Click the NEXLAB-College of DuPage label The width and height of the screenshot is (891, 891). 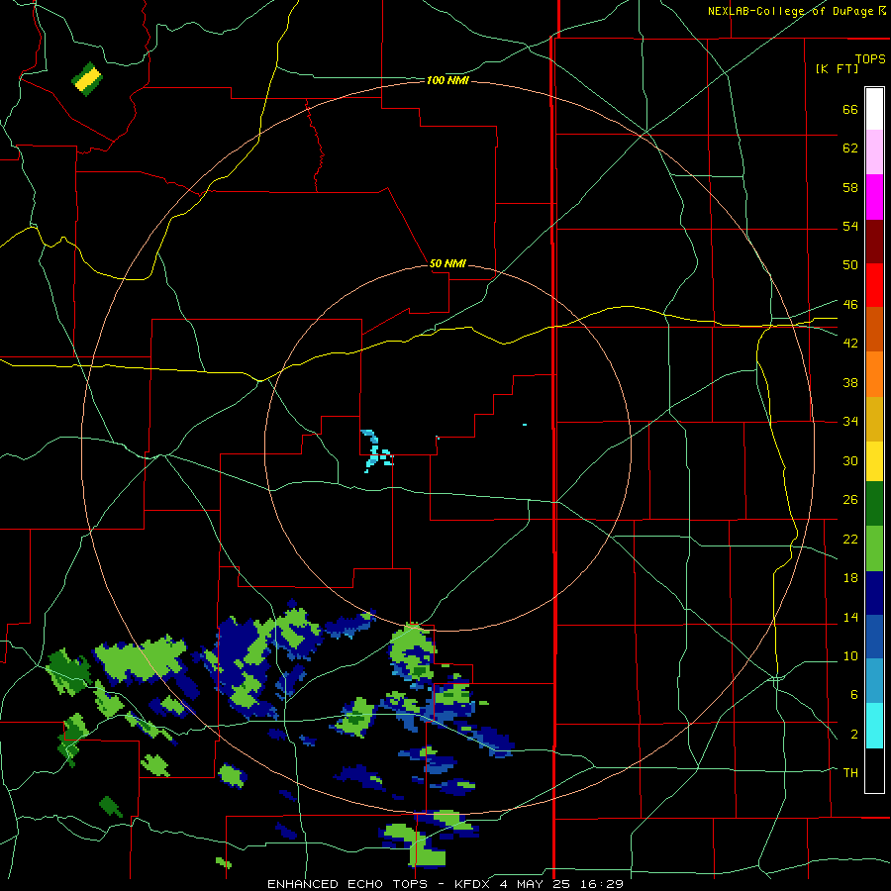[x=796, y=11]
